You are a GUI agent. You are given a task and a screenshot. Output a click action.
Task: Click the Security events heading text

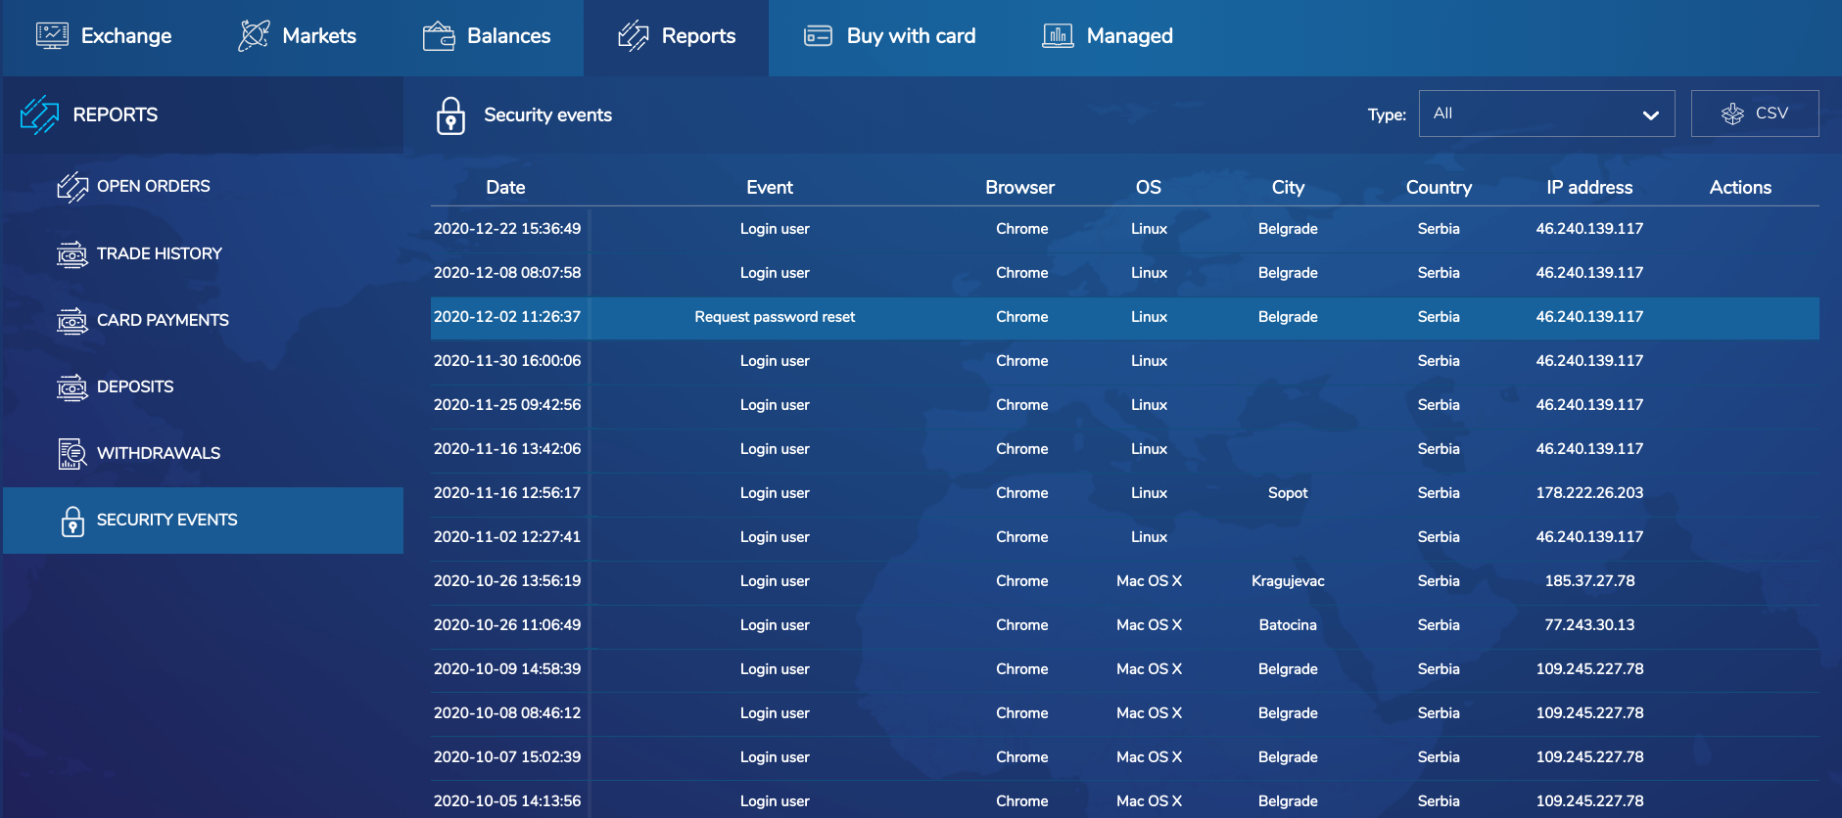click(x=547, y=115)
